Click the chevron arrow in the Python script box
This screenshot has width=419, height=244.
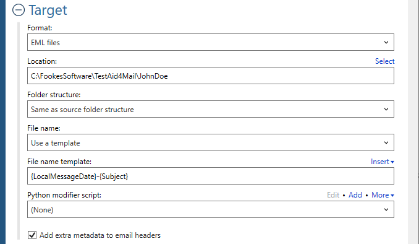coord(386,209)
